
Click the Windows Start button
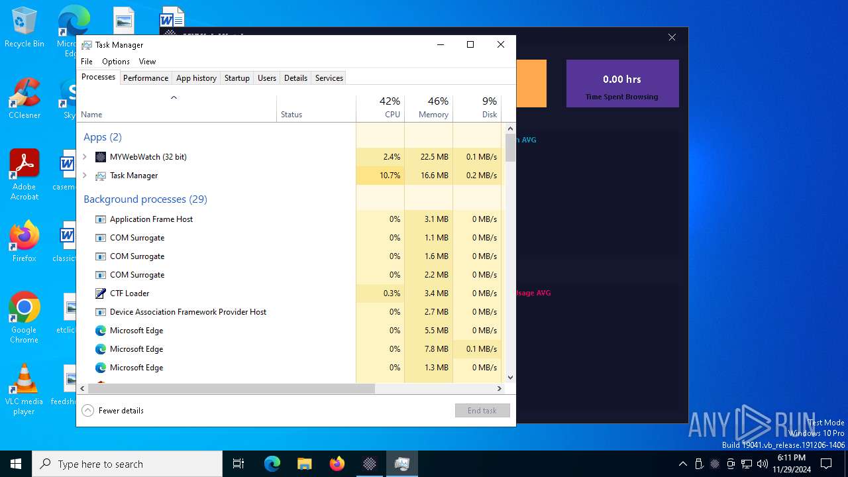(x=16, y=464)
